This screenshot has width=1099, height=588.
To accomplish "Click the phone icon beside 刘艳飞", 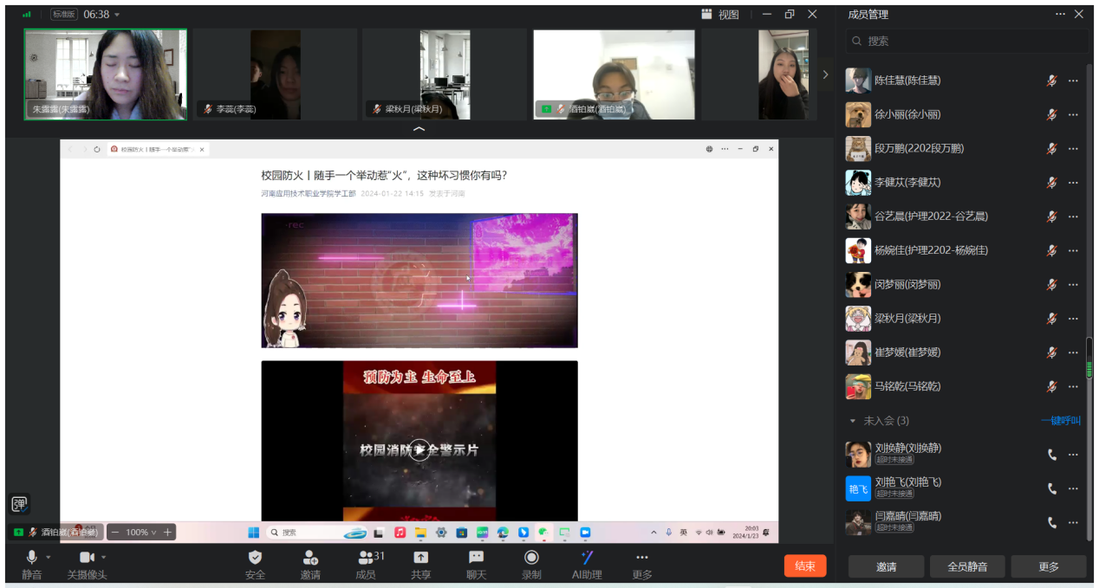I will coord(1052,488).
